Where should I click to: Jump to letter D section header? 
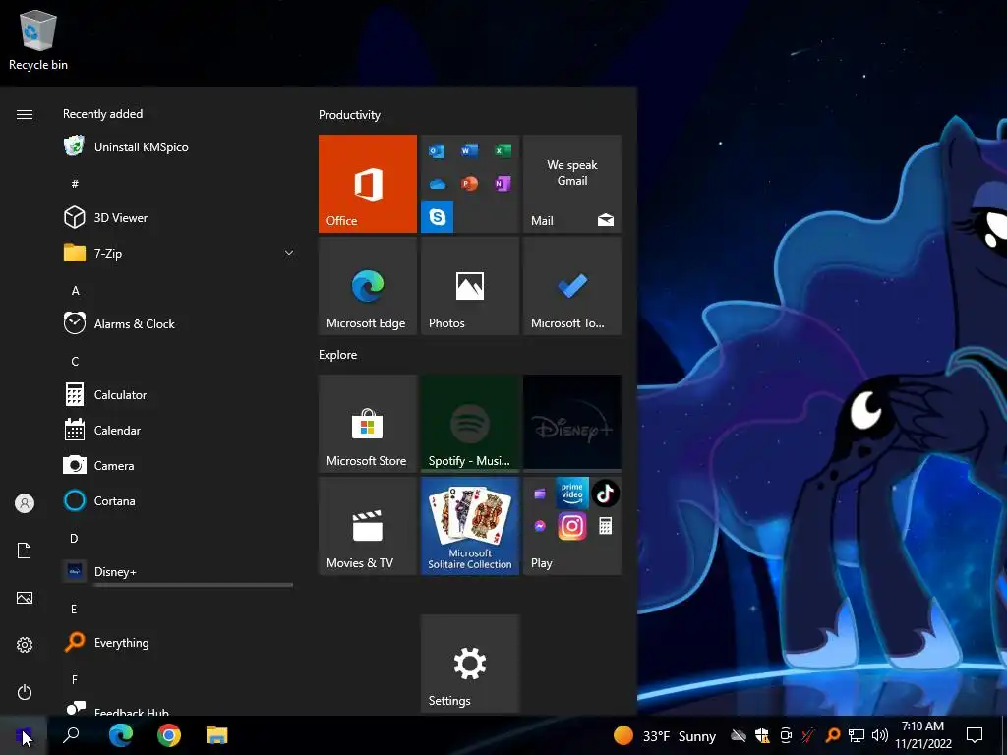75,538
